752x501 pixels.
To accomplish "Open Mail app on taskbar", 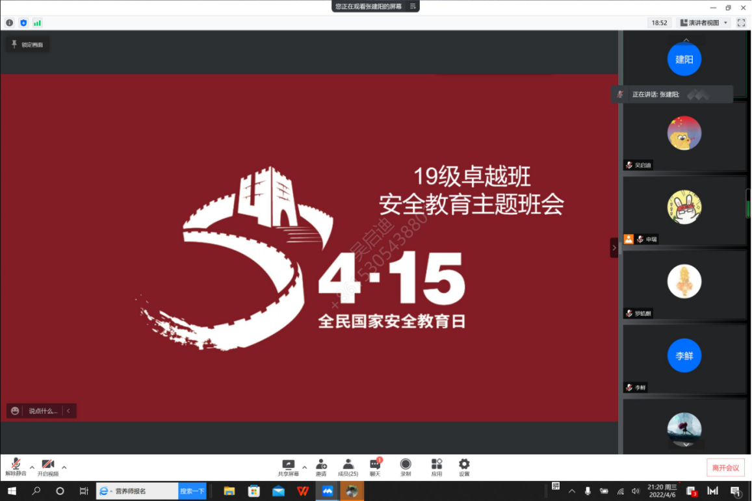I will [278, 491].
